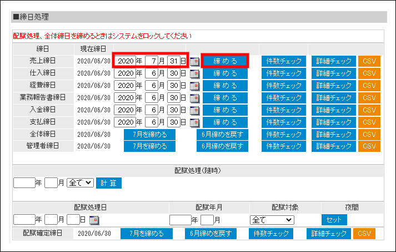Expand the 配賦対象 全て dropdown

tap(272, 220)
